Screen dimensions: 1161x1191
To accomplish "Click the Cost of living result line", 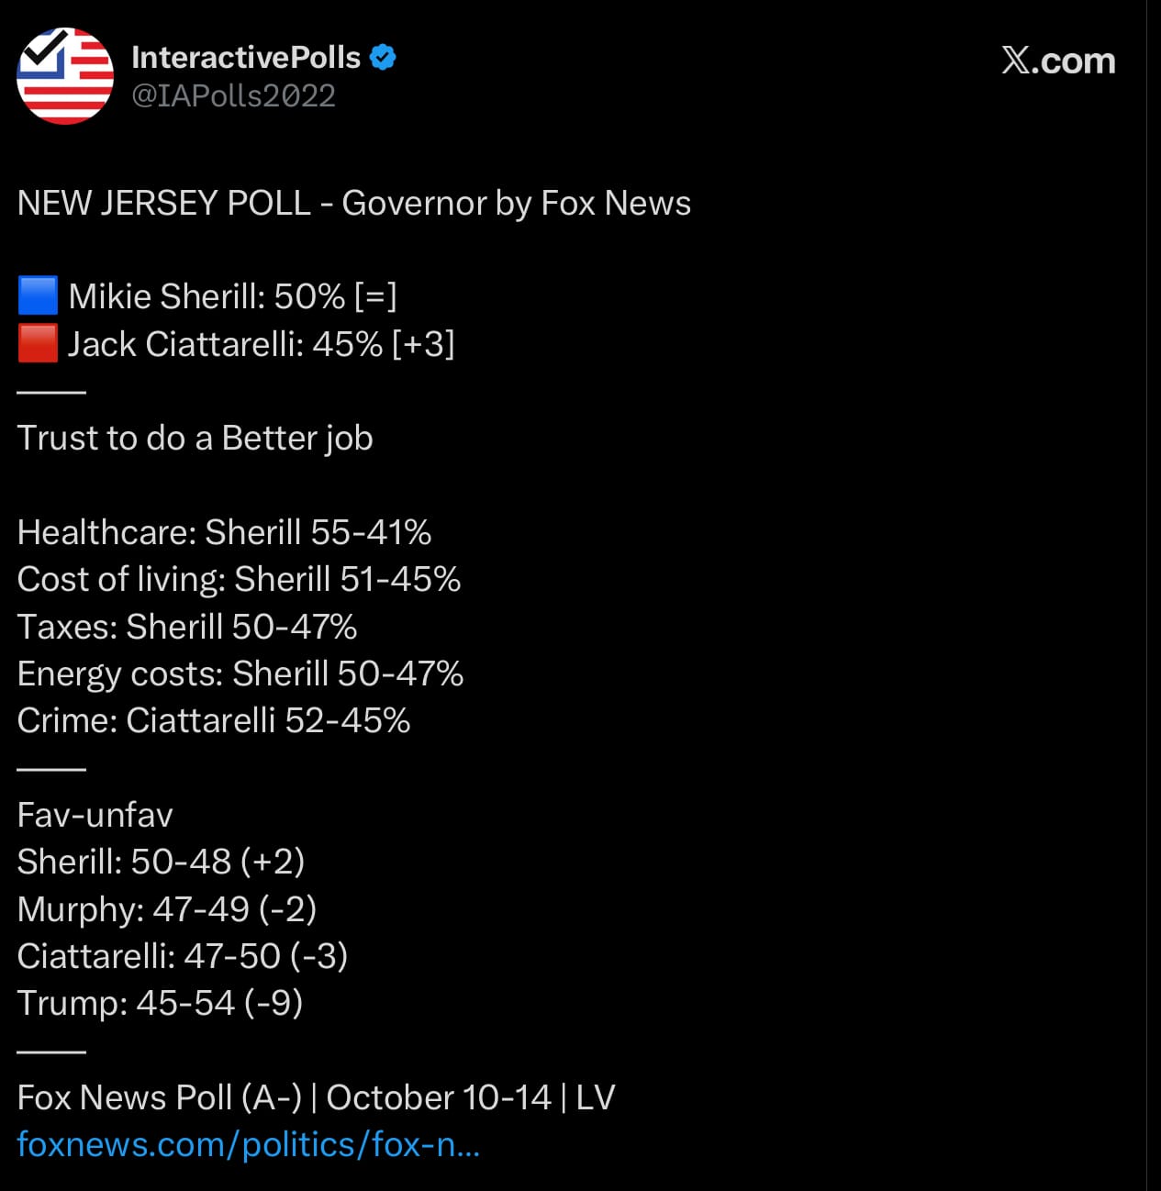I will point(239,579).
